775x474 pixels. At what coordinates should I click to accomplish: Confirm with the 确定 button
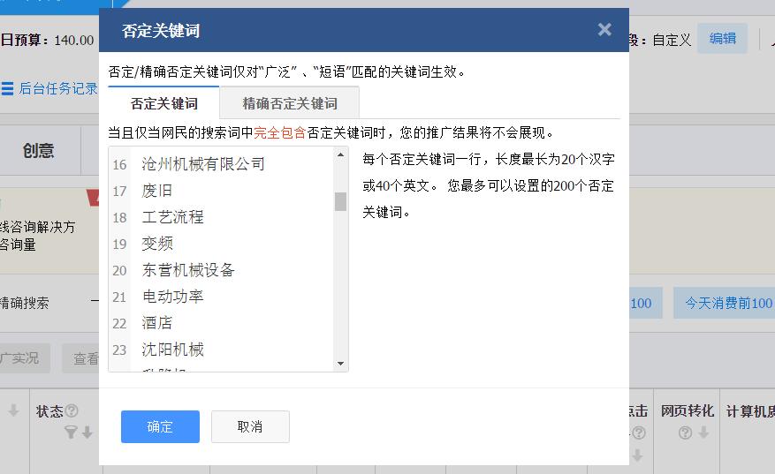point(160,426)
